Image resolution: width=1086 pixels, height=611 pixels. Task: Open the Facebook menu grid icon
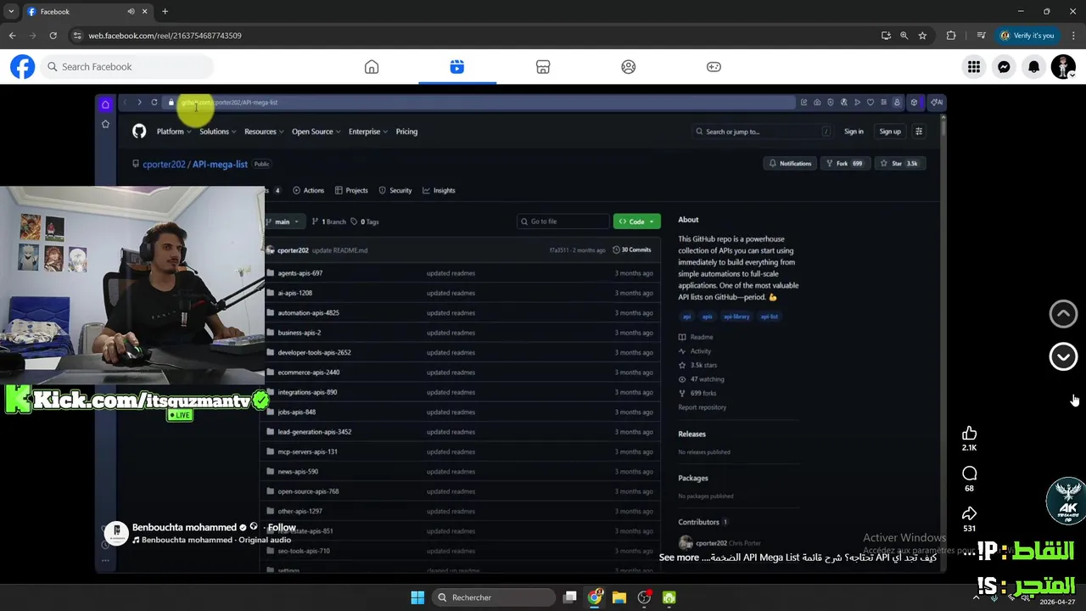tap(974, 67)
